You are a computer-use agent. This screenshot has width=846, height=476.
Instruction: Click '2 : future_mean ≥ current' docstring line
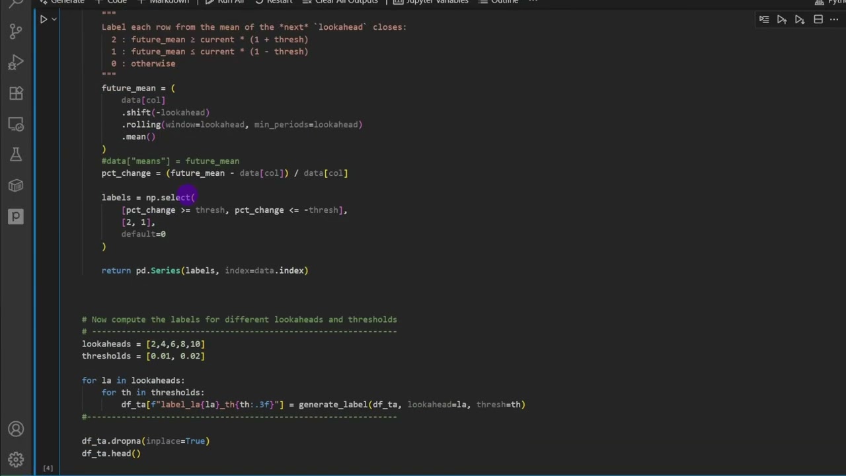[x=210, y=40]
